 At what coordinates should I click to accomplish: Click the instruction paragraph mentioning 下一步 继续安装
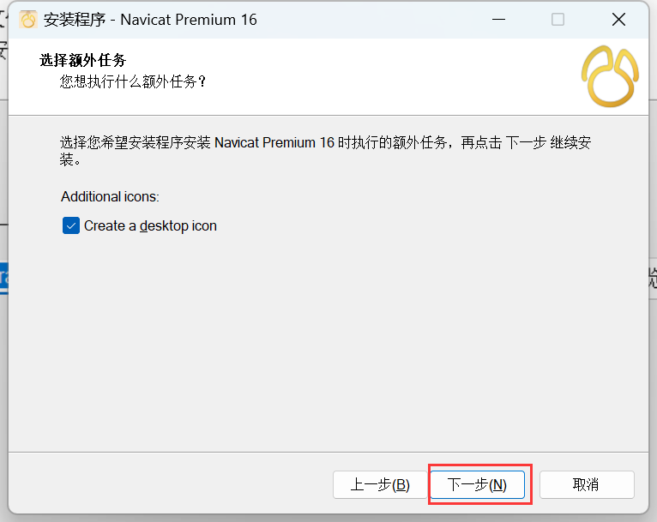pyautogui.click(x=325, y=151)
